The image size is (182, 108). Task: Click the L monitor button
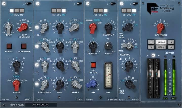tap(151, 42)
